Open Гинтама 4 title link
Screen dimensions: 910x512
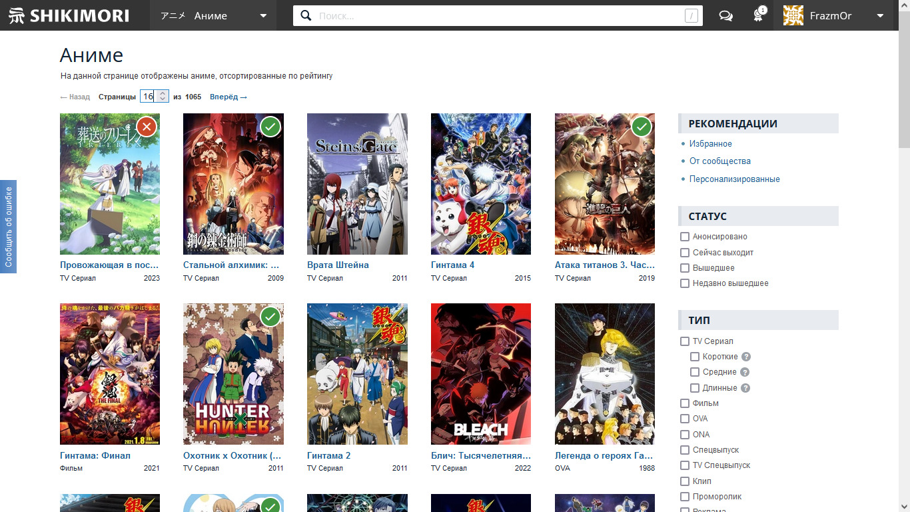click(453, 265)
